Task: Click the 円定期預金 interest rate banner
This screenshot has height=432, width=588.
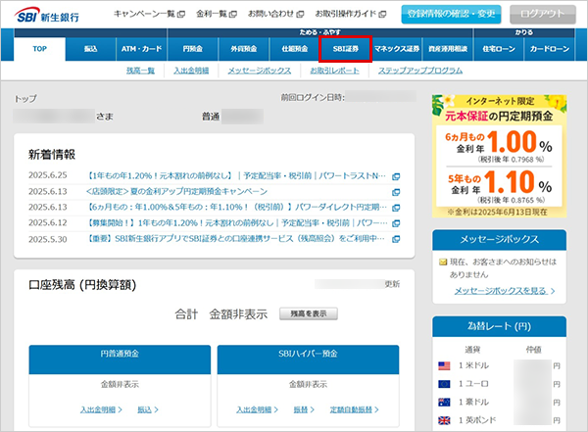Action: coord(499,156)
